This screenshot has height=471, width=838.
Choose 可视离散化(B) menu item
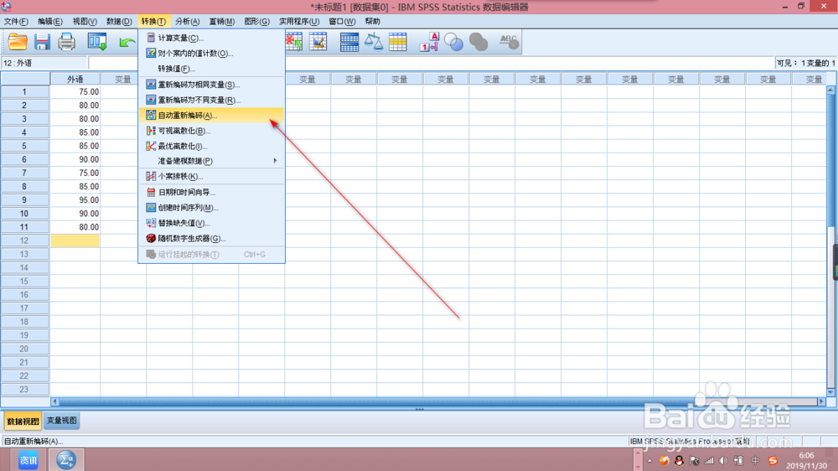[212, 131]
